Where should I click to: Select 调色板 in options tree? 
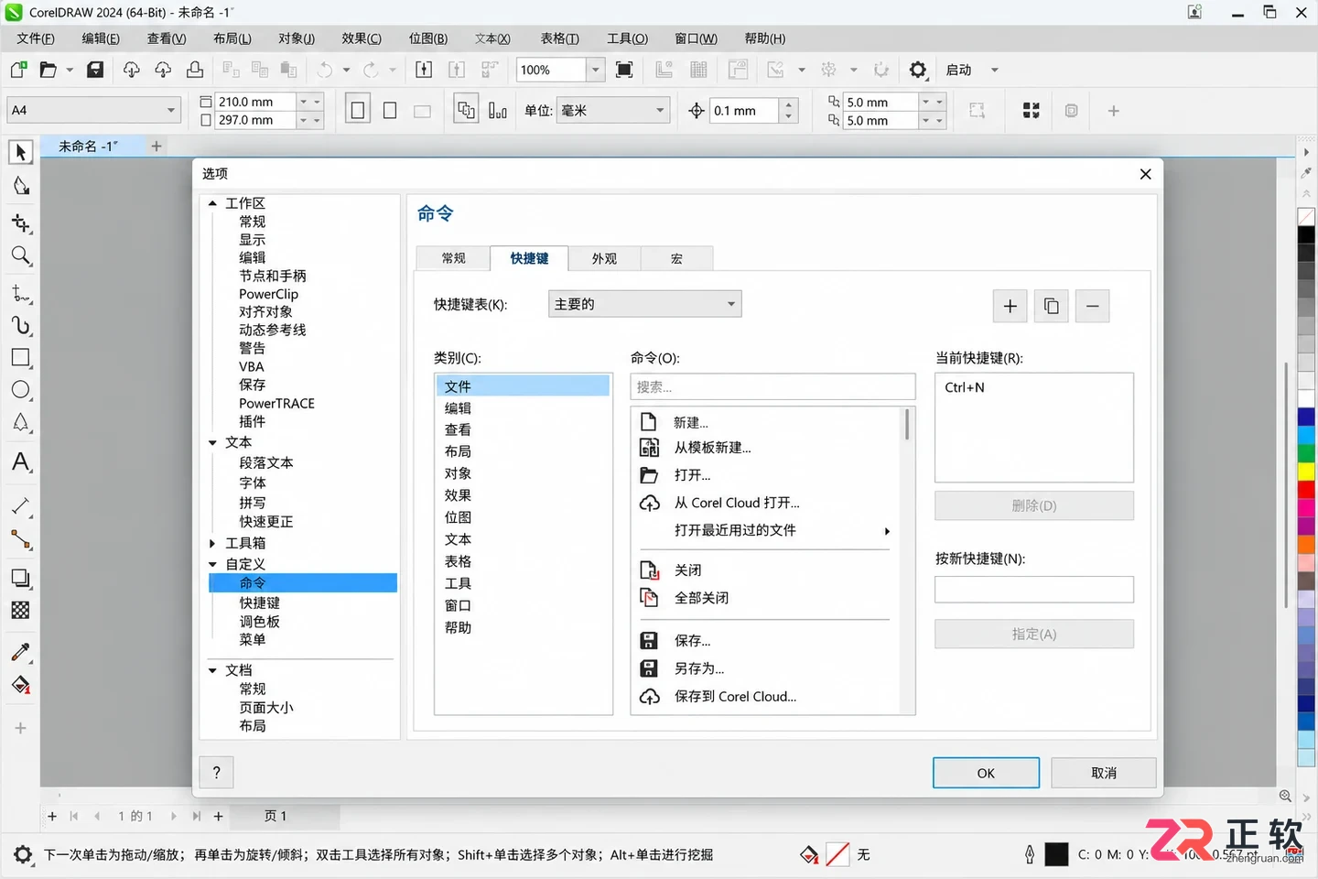click(260, 621)
